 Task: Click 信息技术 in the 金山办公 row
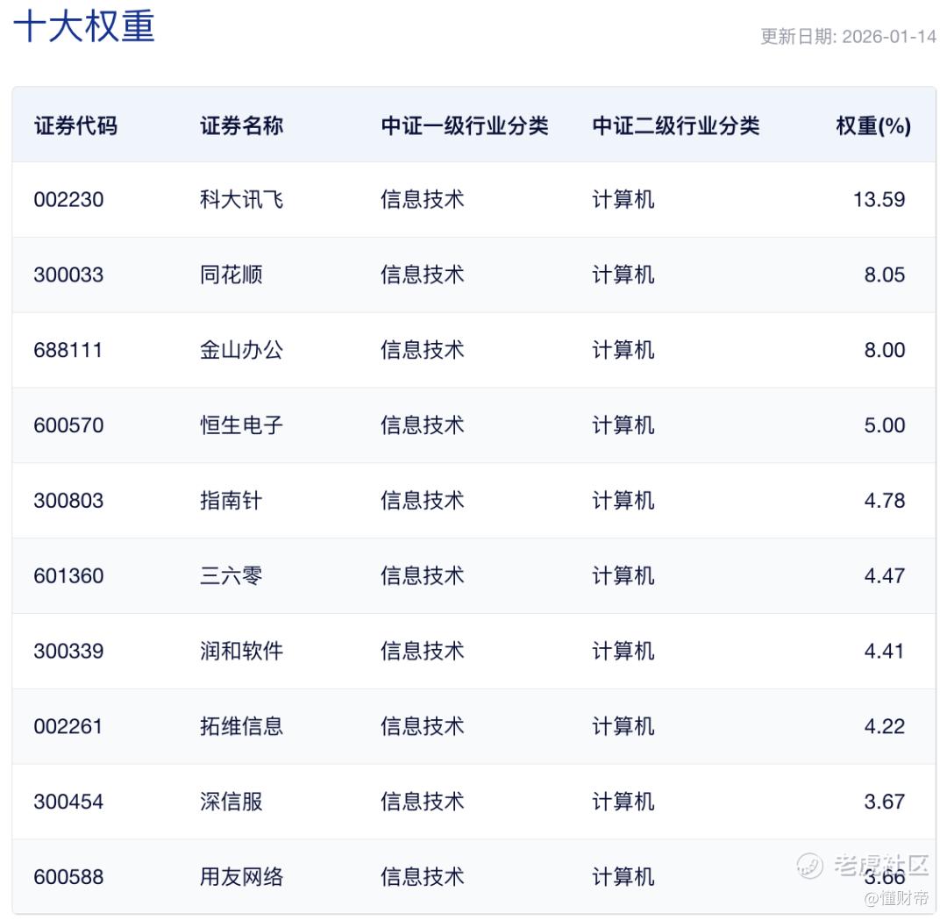[x=422, y=350]
